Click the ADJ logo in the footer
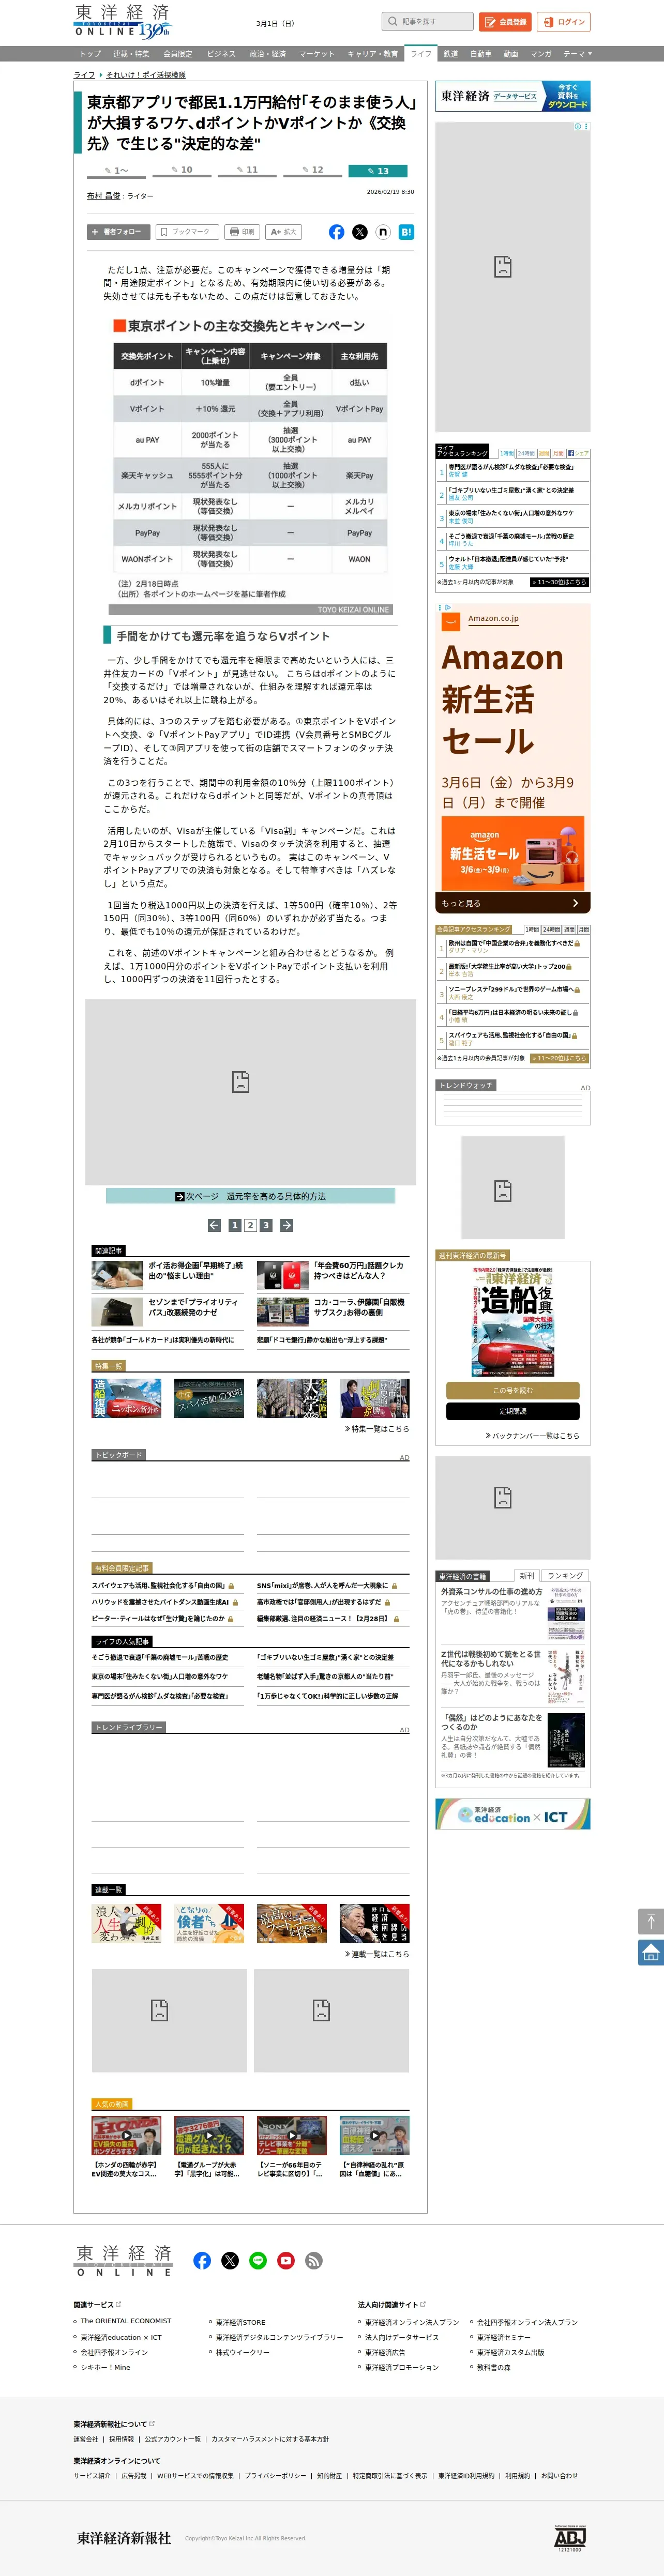The width and height of the screenshot is (664, 2576). point(570,2537)
